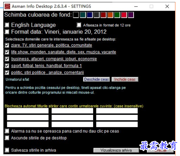This screenshot has height=156, width=180.
Task: Click the Urmatorul sfat text
Action: tap(17, 79)
